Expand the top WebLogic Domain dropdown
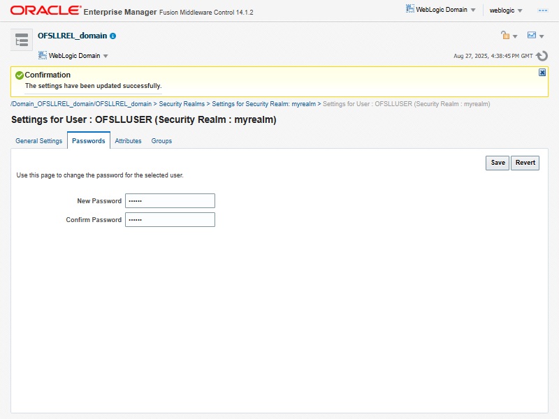This screenshot has width=559, height=419. pos(473,10)
